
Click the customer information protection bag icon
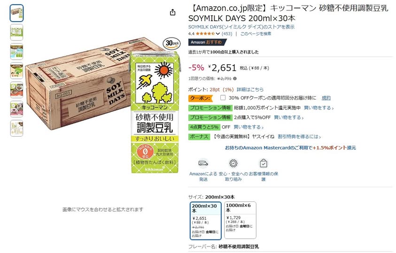[x=263, y=163]
